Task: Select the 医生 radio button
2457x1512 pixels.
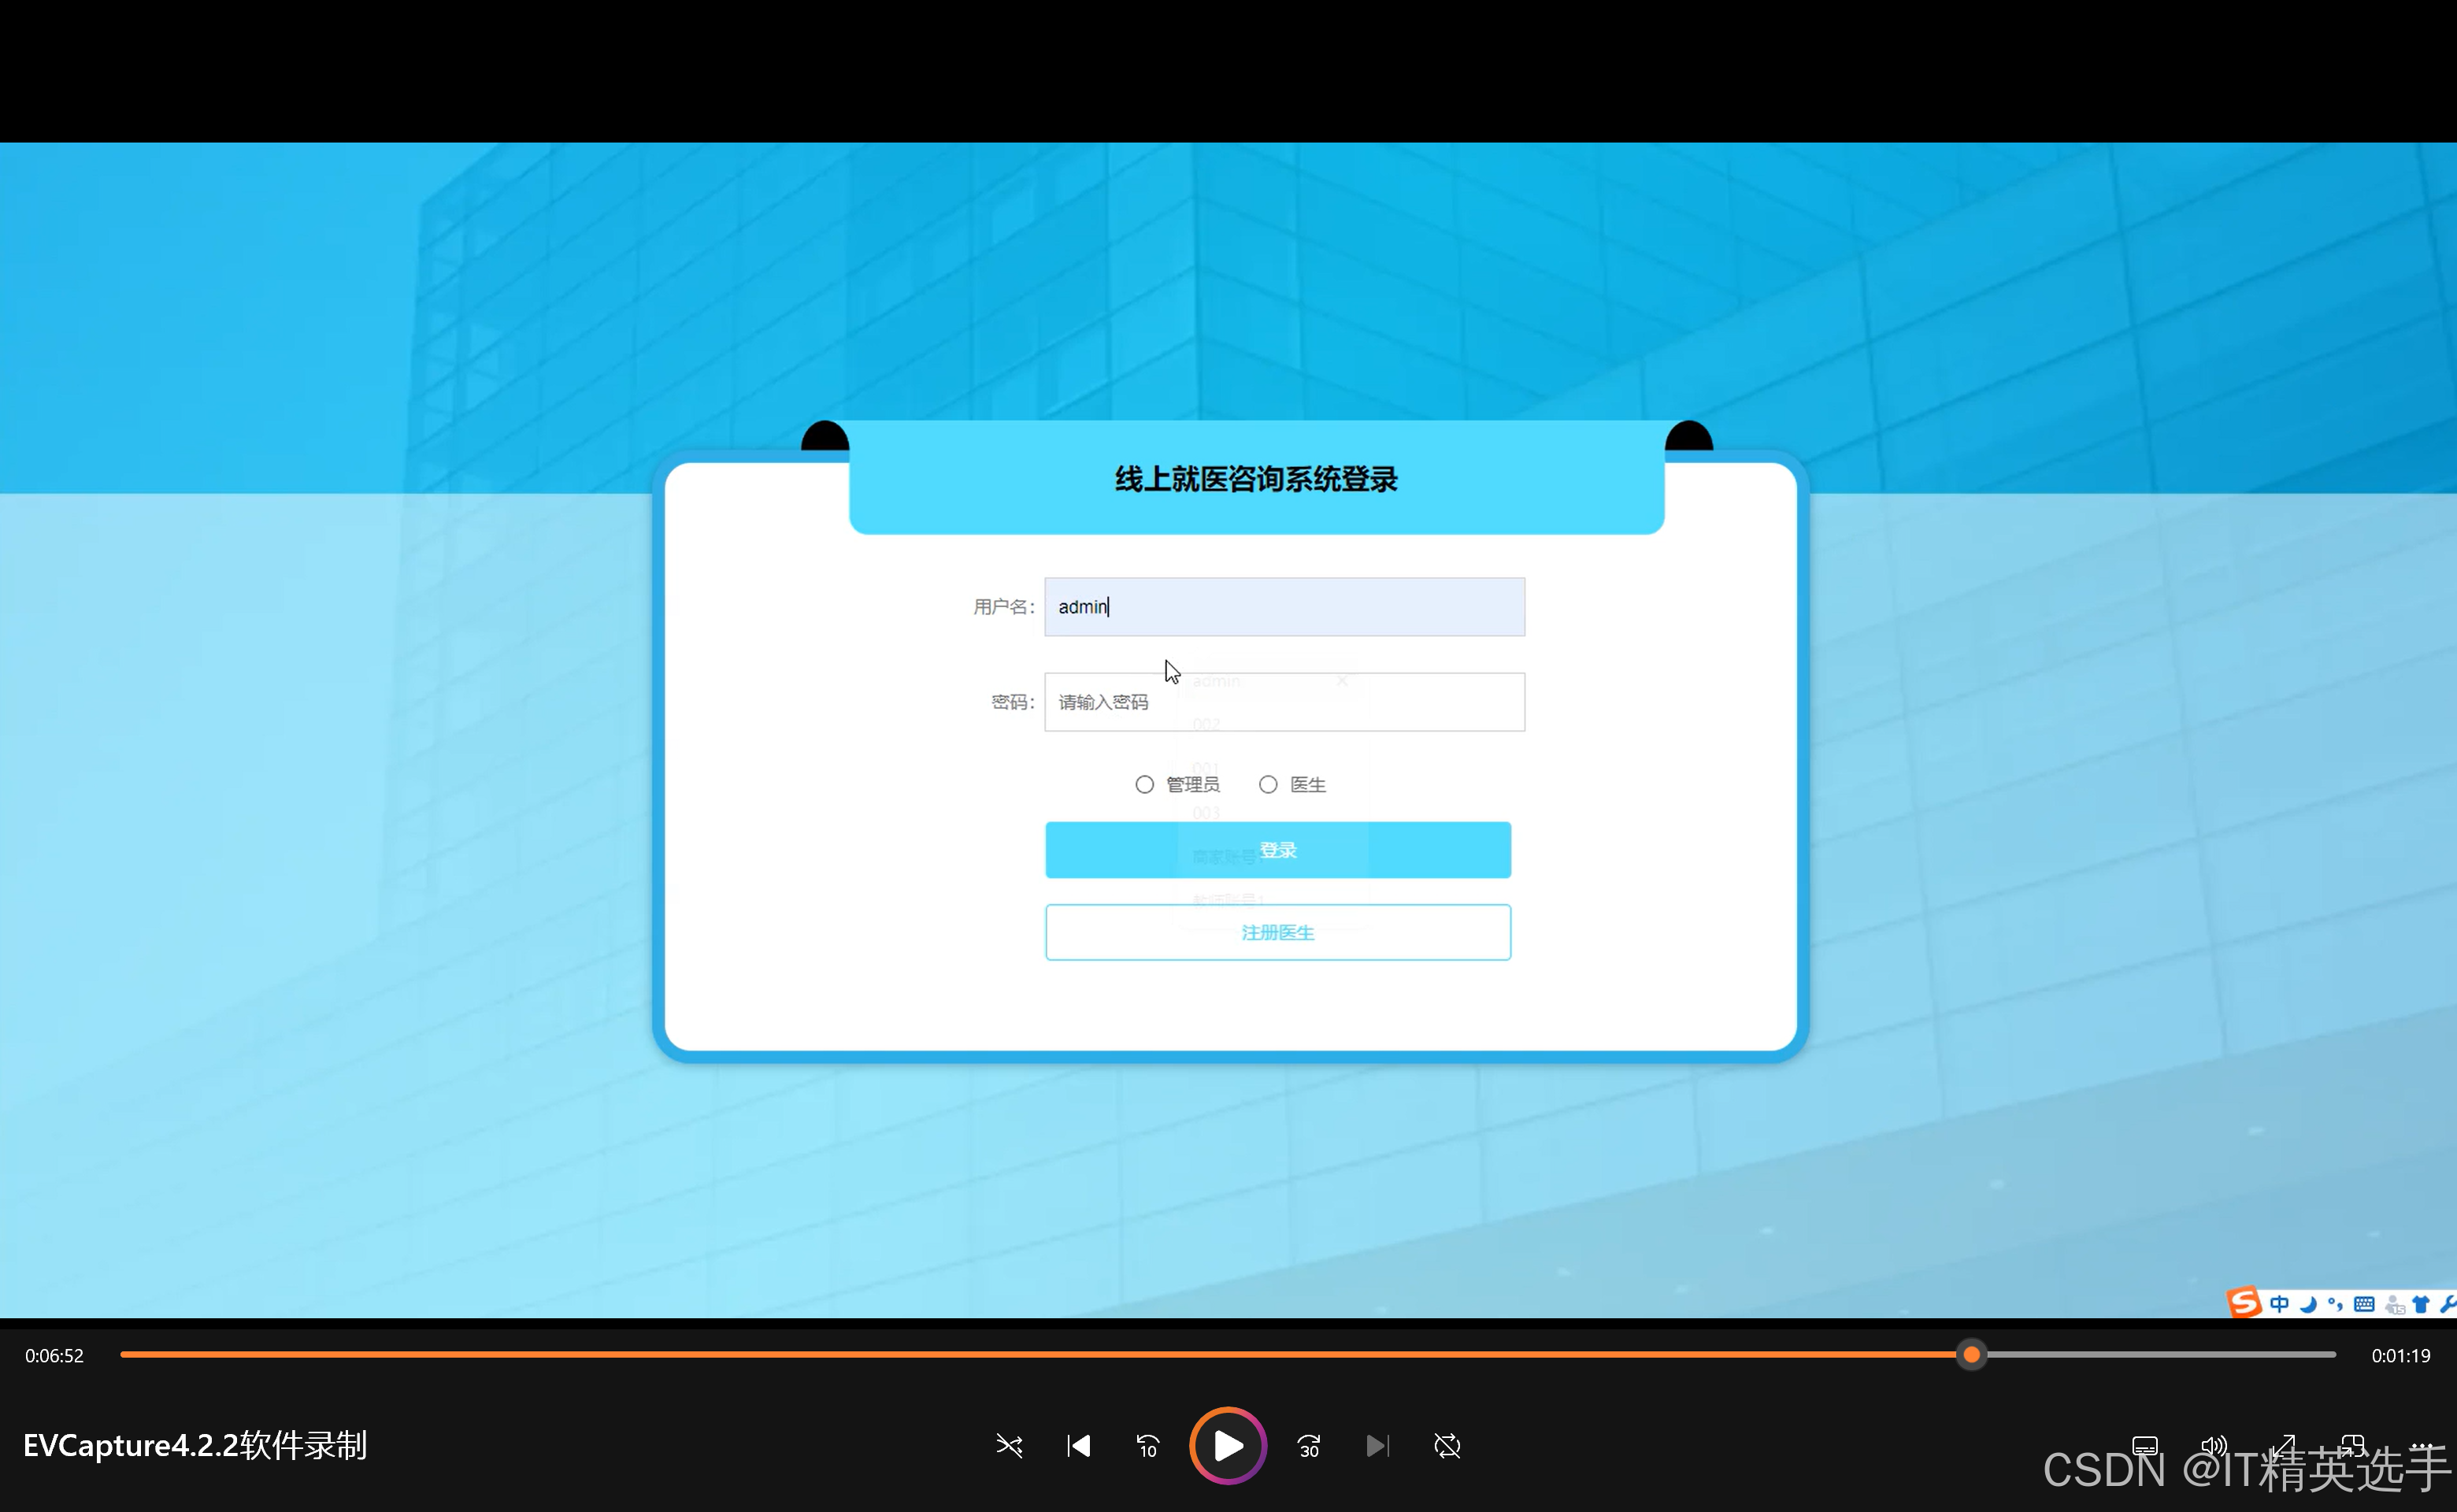Action: click(x=1268, y=784)
